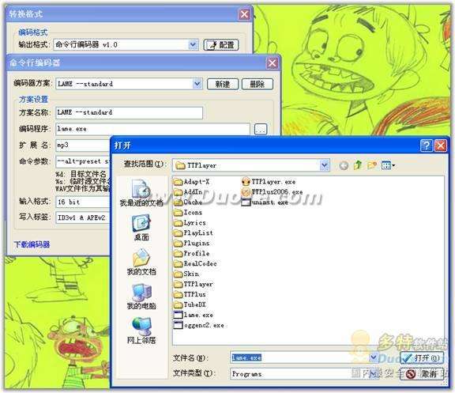
Task: Select the Plugins folder
Action: coord(191,243)
